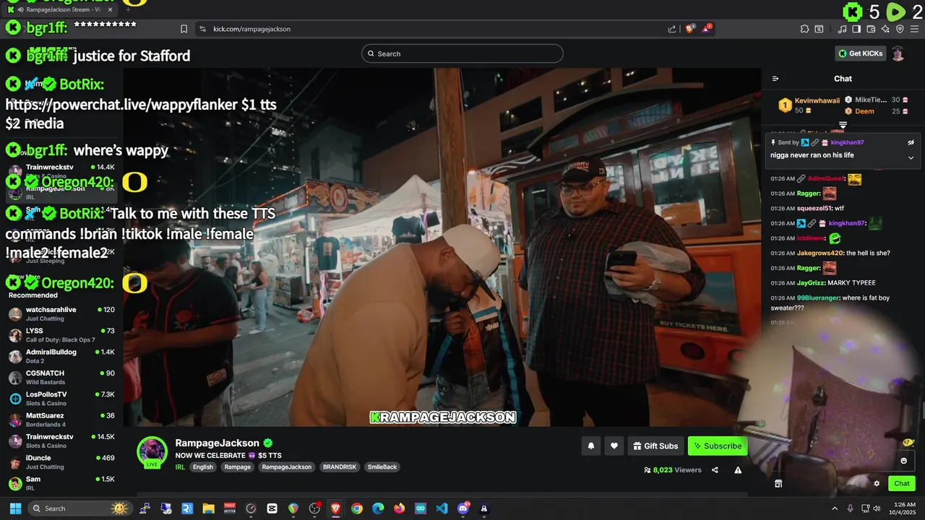Click the Rampage tag
The image size is (925, 520).
pyautogui.click(x=238, y=467)
